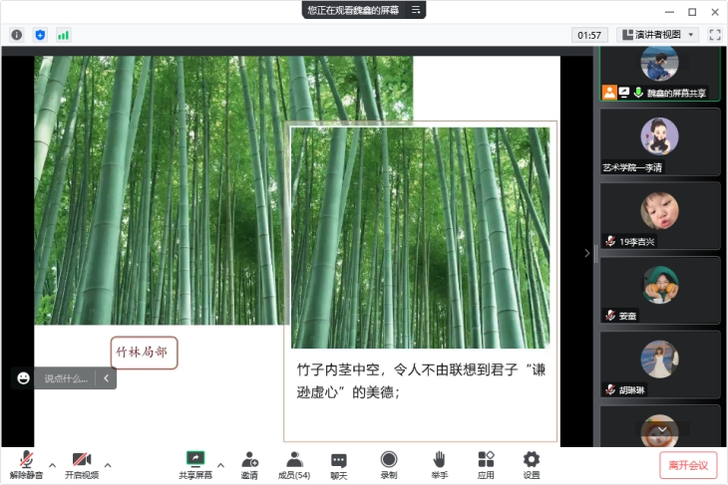Viewport: 728px width, 485px height.
Task: Open the Apps icon
Action: (x=486, y=460)
